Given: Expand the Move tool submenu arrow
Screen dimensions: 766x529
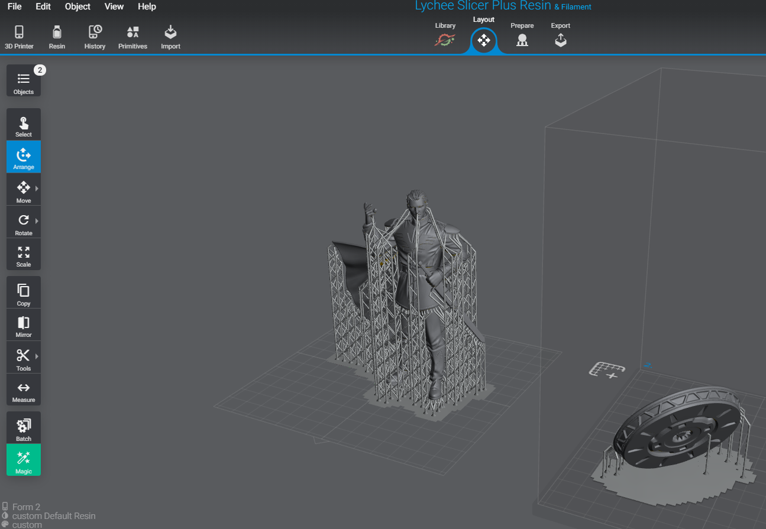Looking at the screenshot, I should [37, 189].
